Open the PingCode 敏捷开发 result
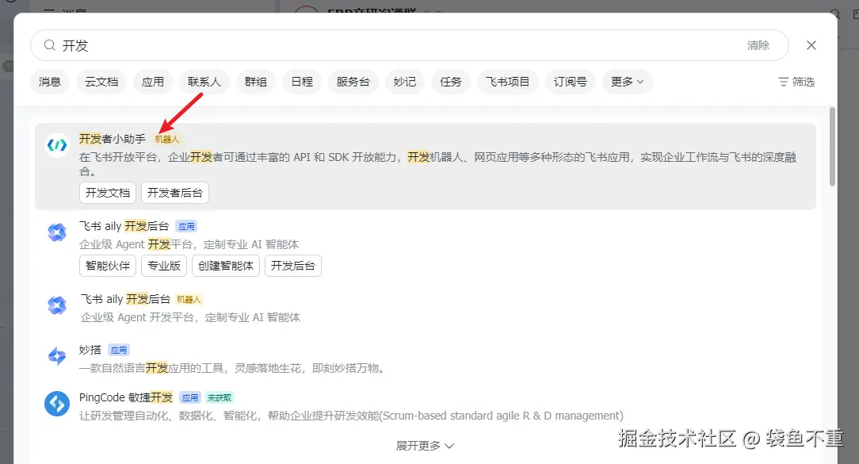The height and width of the screenshot is (464, 859). point(126,397)
